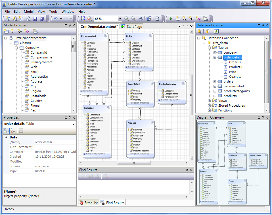
Task: Open the Model menu
Action: point(29,12)
